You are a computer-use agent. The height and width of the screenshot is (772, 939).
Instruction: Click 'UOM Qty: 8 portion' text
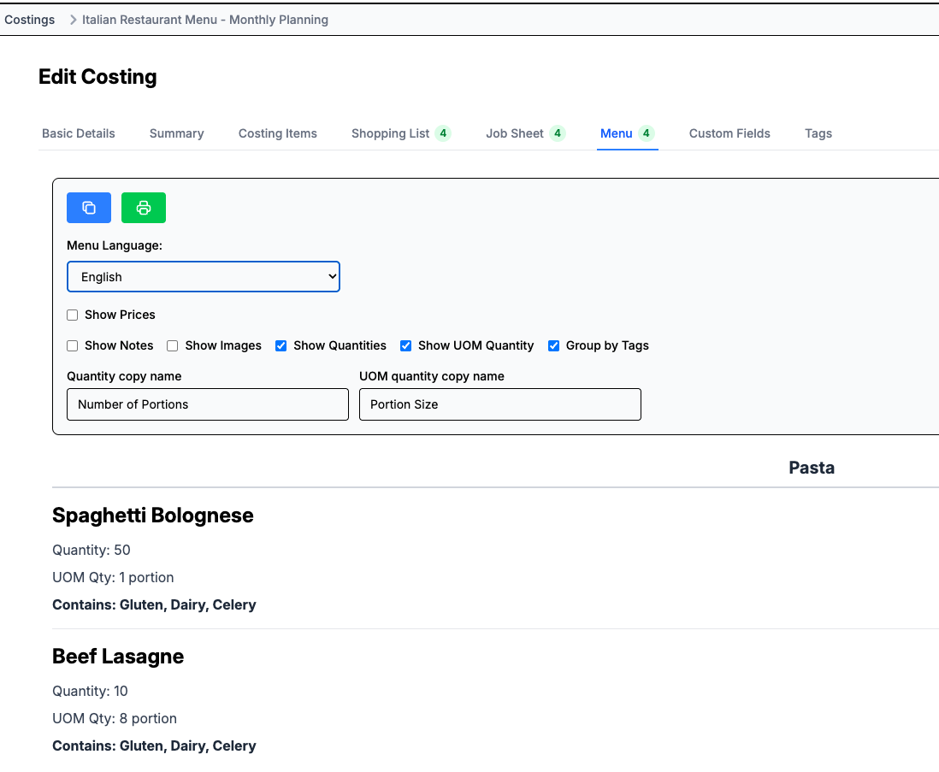pyautogui.click(x=115, y=719)
